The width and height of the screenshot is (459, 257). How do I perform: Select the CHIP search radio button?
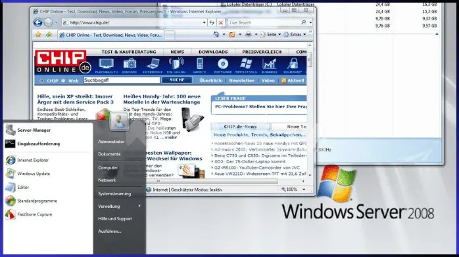pyautogui.click(x=41, y=81)
